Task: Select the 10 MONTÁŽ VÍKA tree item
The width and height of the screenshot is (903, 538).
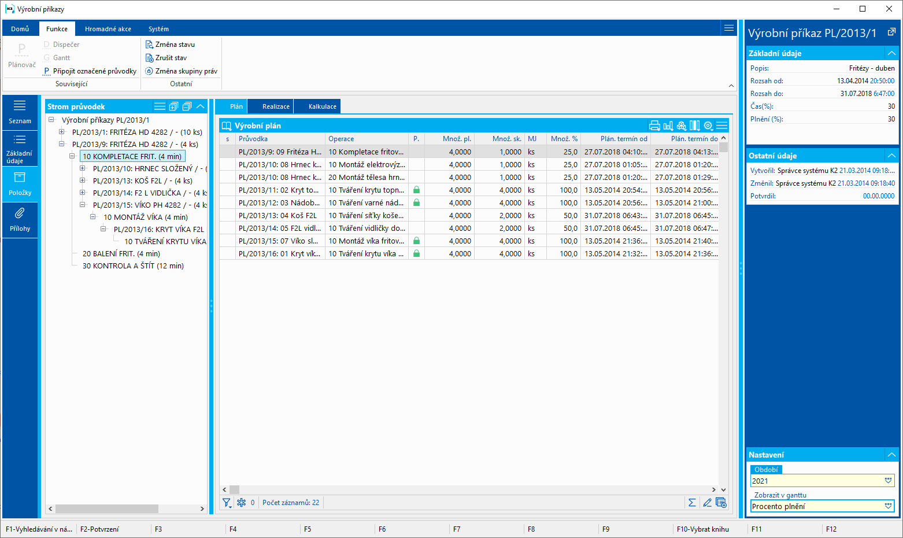Action: coord(146,217)
